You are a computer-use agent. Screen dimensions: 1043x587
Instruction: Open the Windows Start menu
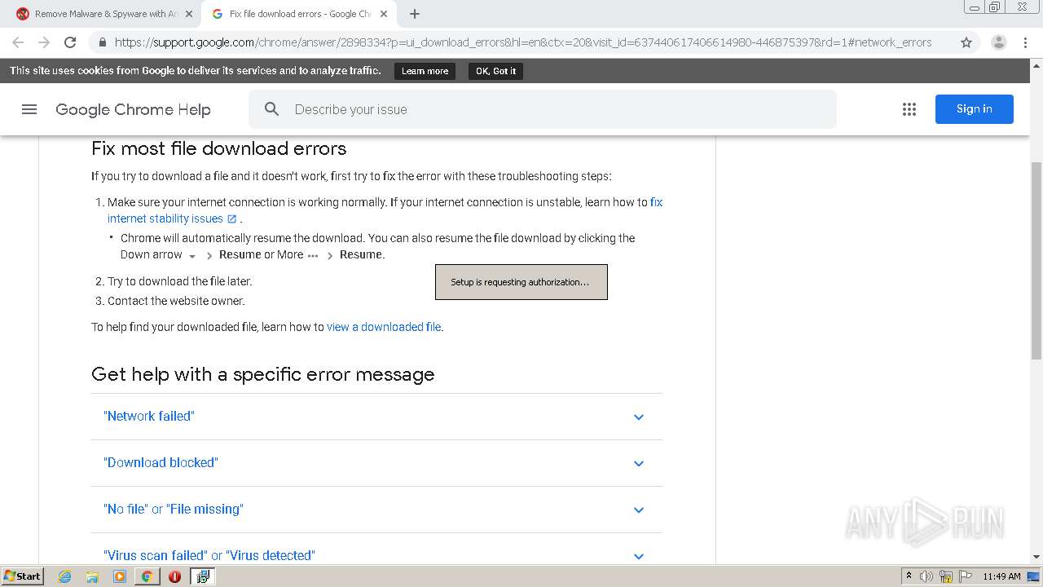point(22,576)
